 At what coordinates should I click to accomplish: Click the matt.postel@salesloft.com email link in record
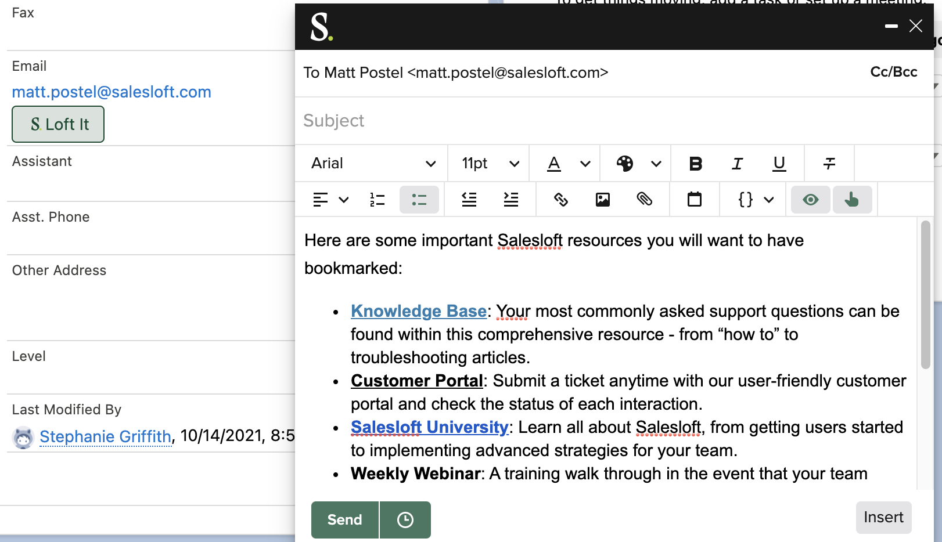(112, 92)
